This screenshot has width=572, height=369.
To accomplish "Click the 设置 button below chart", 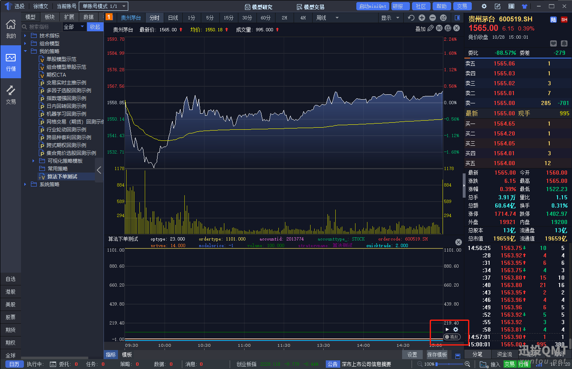I will [x=412, y=355].
